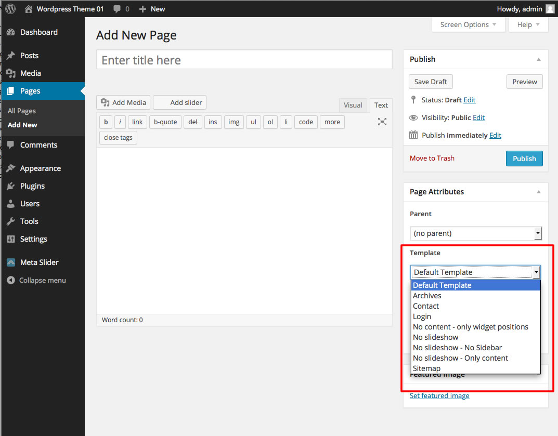The height and width of the screenshot is (436, 558).
Task: Click the li list item button
Action: (x=286, y=122)
